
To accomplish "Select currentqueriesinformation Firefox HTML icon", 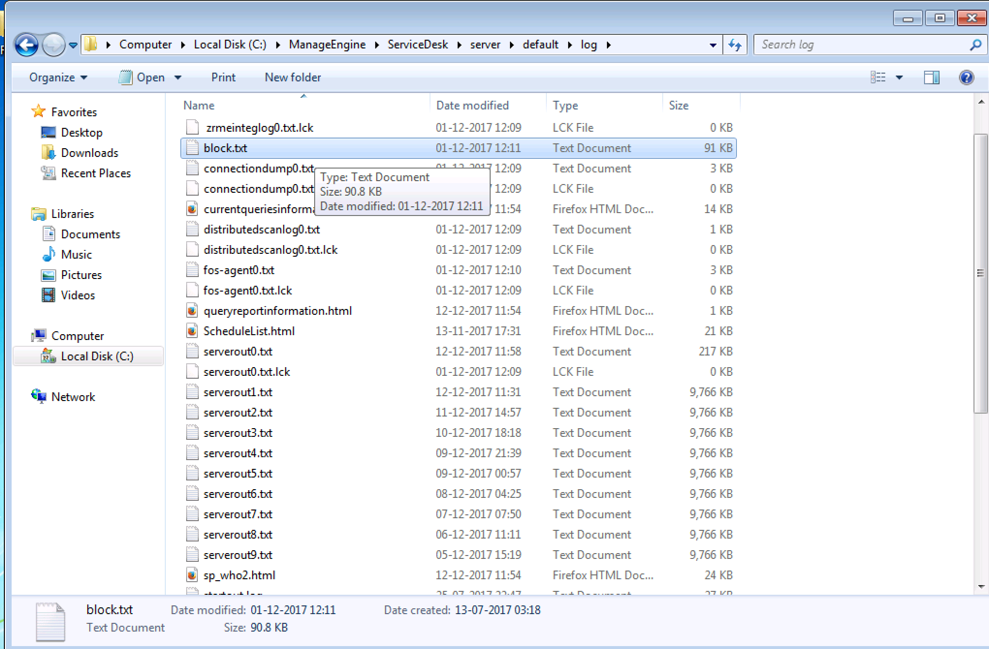I will coord(192,209).
